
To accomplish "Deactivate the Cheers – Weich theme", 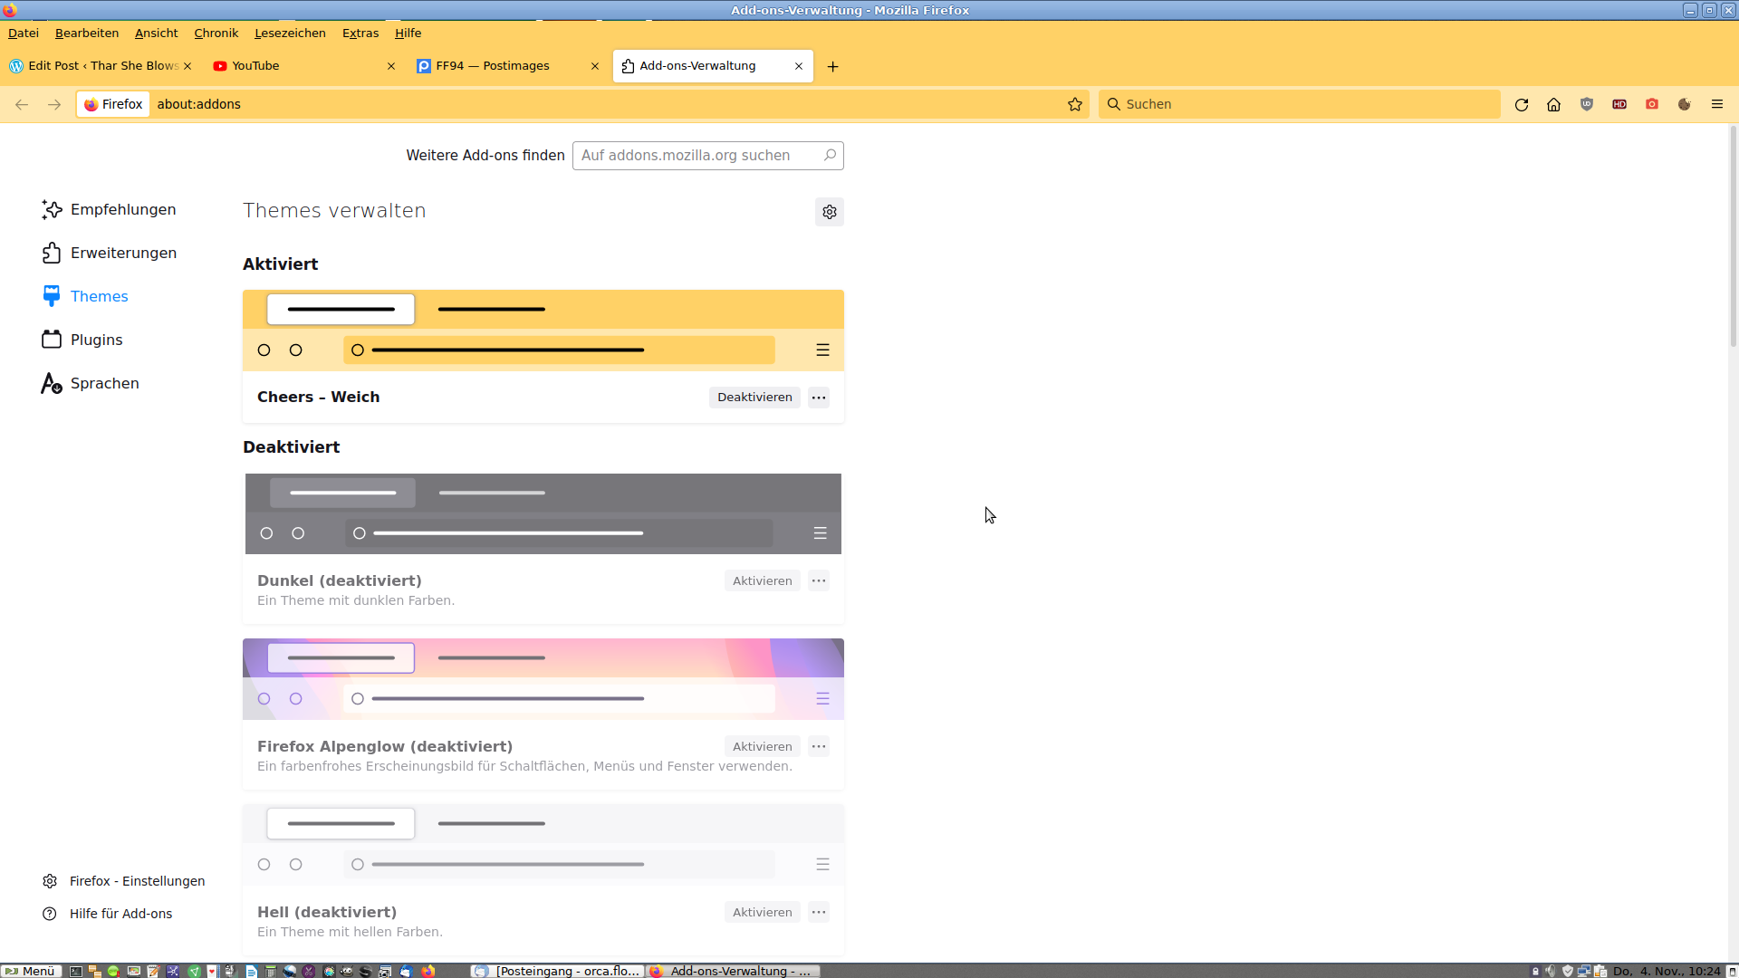I will tap(754, 398).
